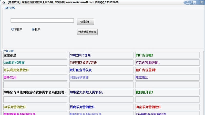205x115 pixels.
Task: Click the 的广告位哦! ad slot
Action: point(167,55)
